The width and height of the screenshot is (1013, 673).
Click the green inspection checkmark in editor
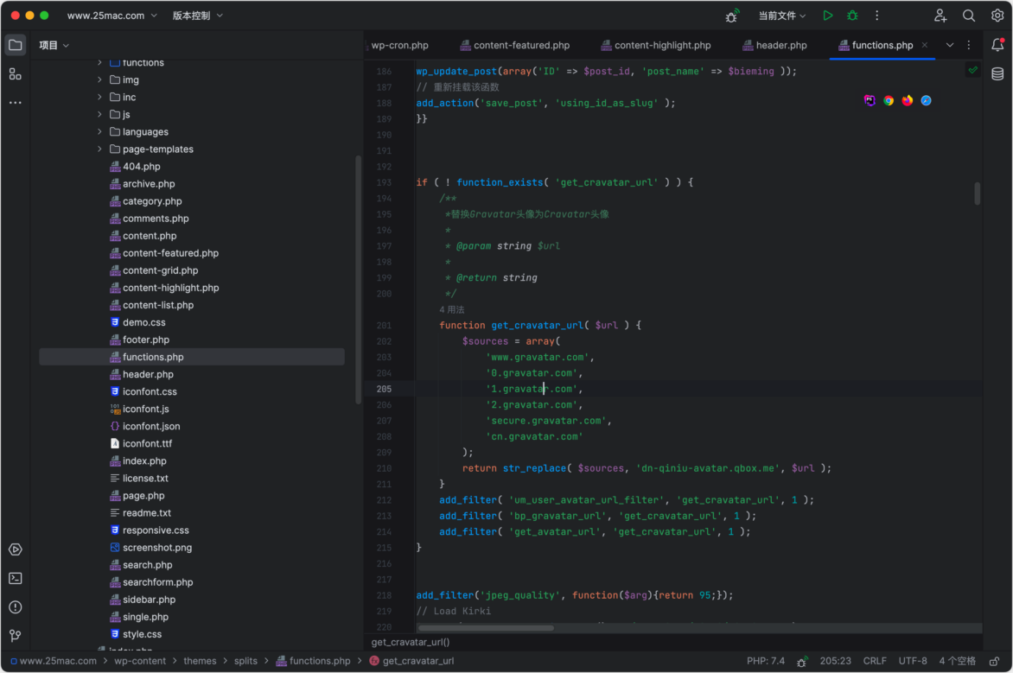tap(973, 70)
